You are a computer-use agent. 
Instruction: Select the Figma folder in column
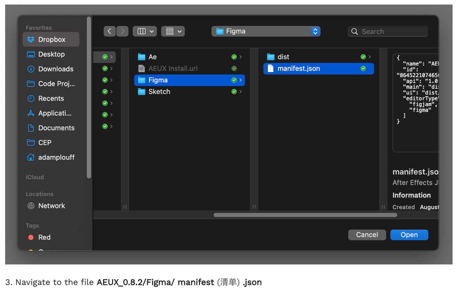(x=190, y=80)
